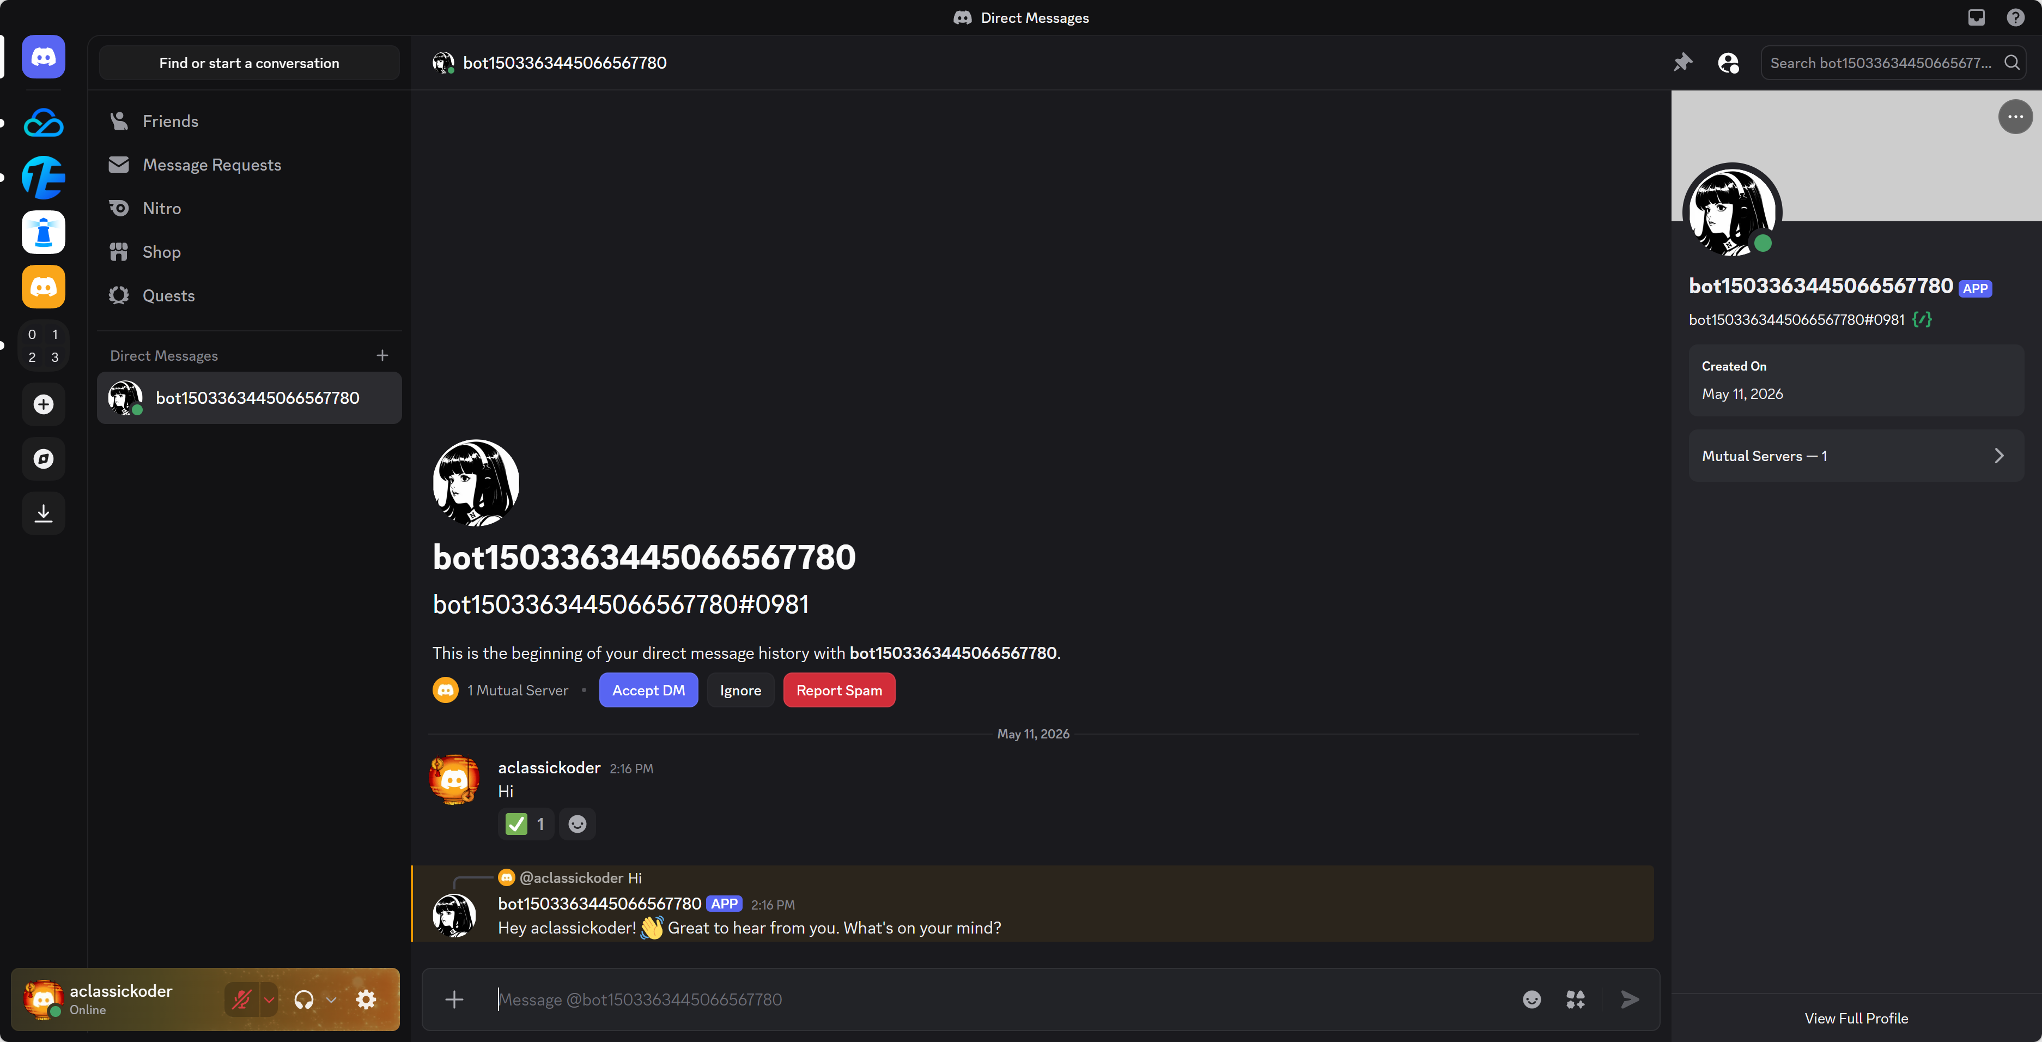Screen dimensions: 2042x1042
Task: Unmute the microphone
Action: 242,999
